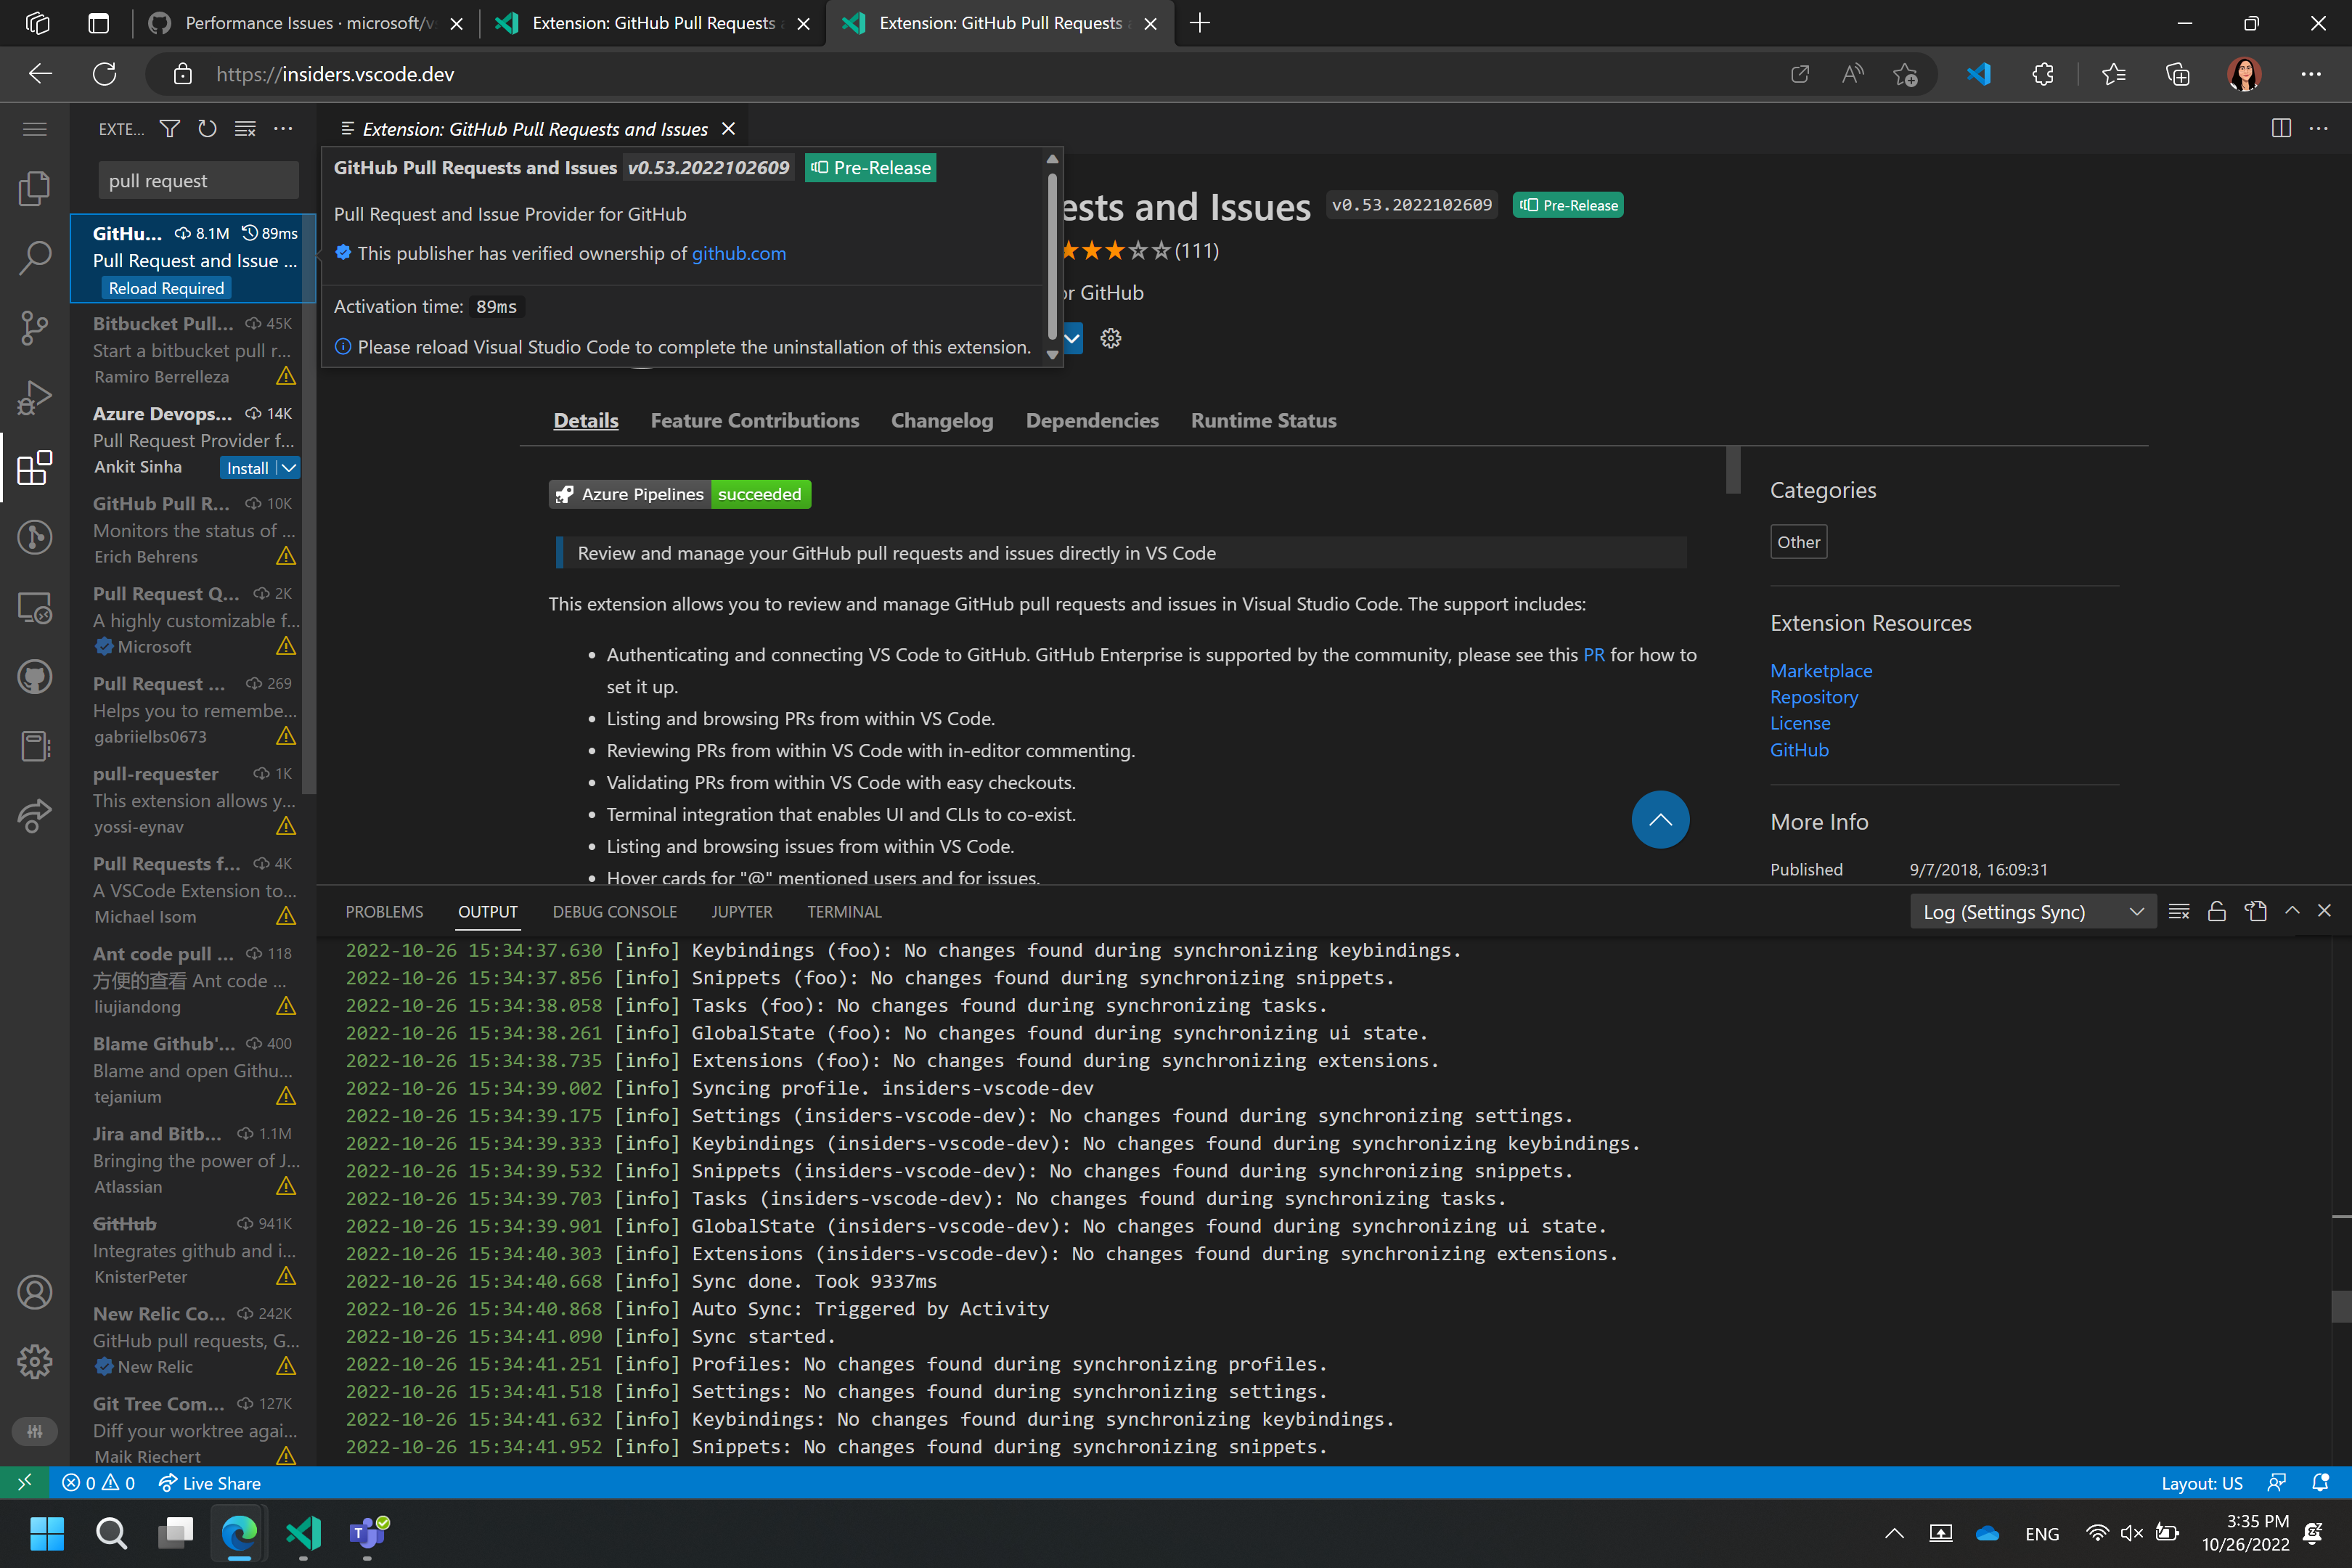
Task: Open the Source Control view
Action: (35, 327)
